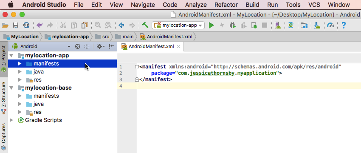Open the AVD Manager icon
The height and width of the screenshot is (153, 361).
click(x=278, y=25)
